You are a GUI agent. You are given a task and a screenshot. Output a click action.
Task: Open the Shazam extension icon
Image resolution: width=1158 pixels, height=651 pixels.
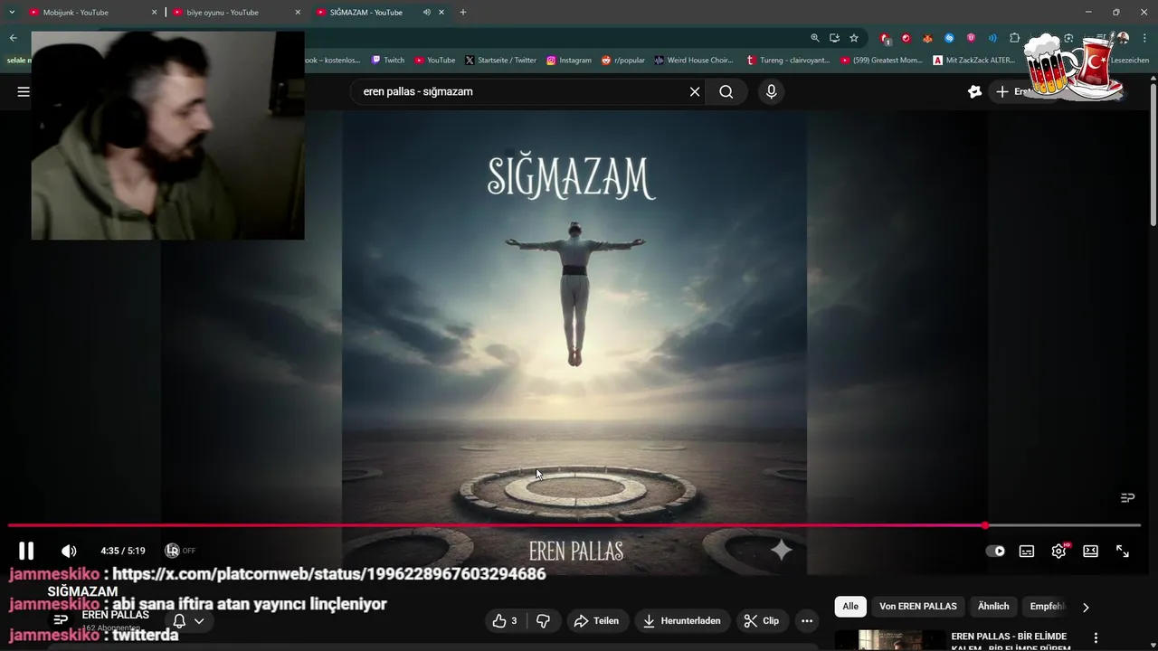[x=949, y=38]
